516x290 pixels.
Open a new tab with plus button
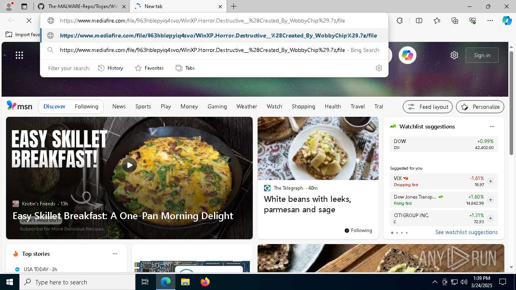point(233,6)
